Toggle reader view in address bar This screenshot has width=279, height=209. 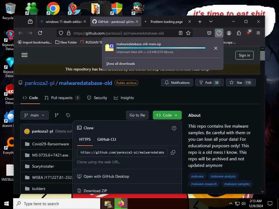point(181,33)
